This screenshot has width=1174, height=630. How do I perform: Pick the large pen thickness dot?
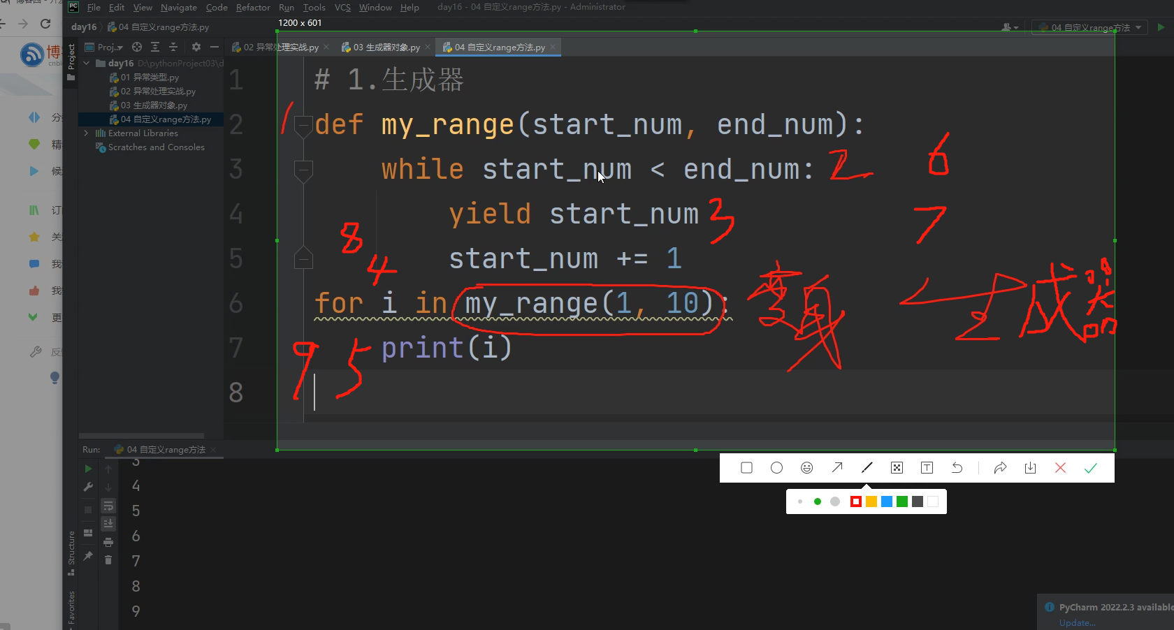pyautogui.click(x=834, y=501)
